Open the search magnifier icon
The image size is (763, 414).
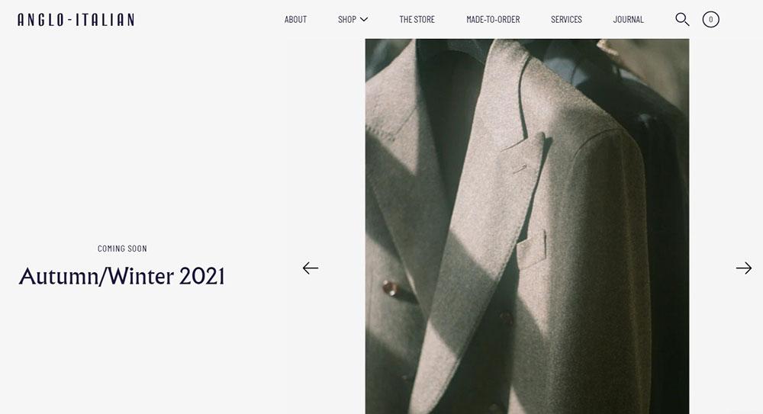pos(682,20)
